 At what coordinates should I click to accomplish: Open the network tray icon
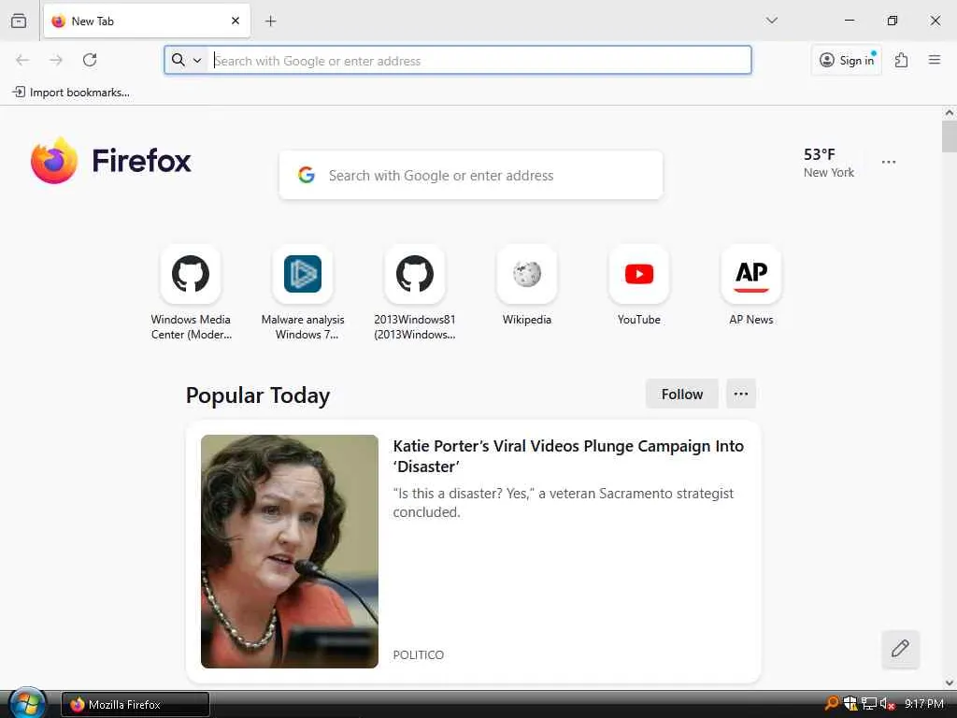pos(868,704)
